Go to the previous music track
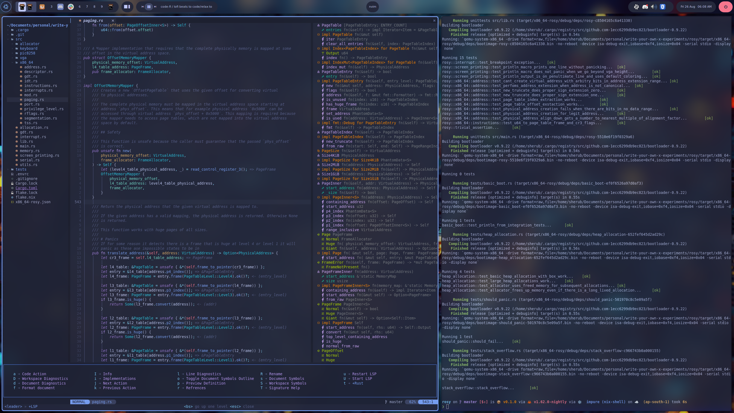The image size is (734, 413). (142, 7)
